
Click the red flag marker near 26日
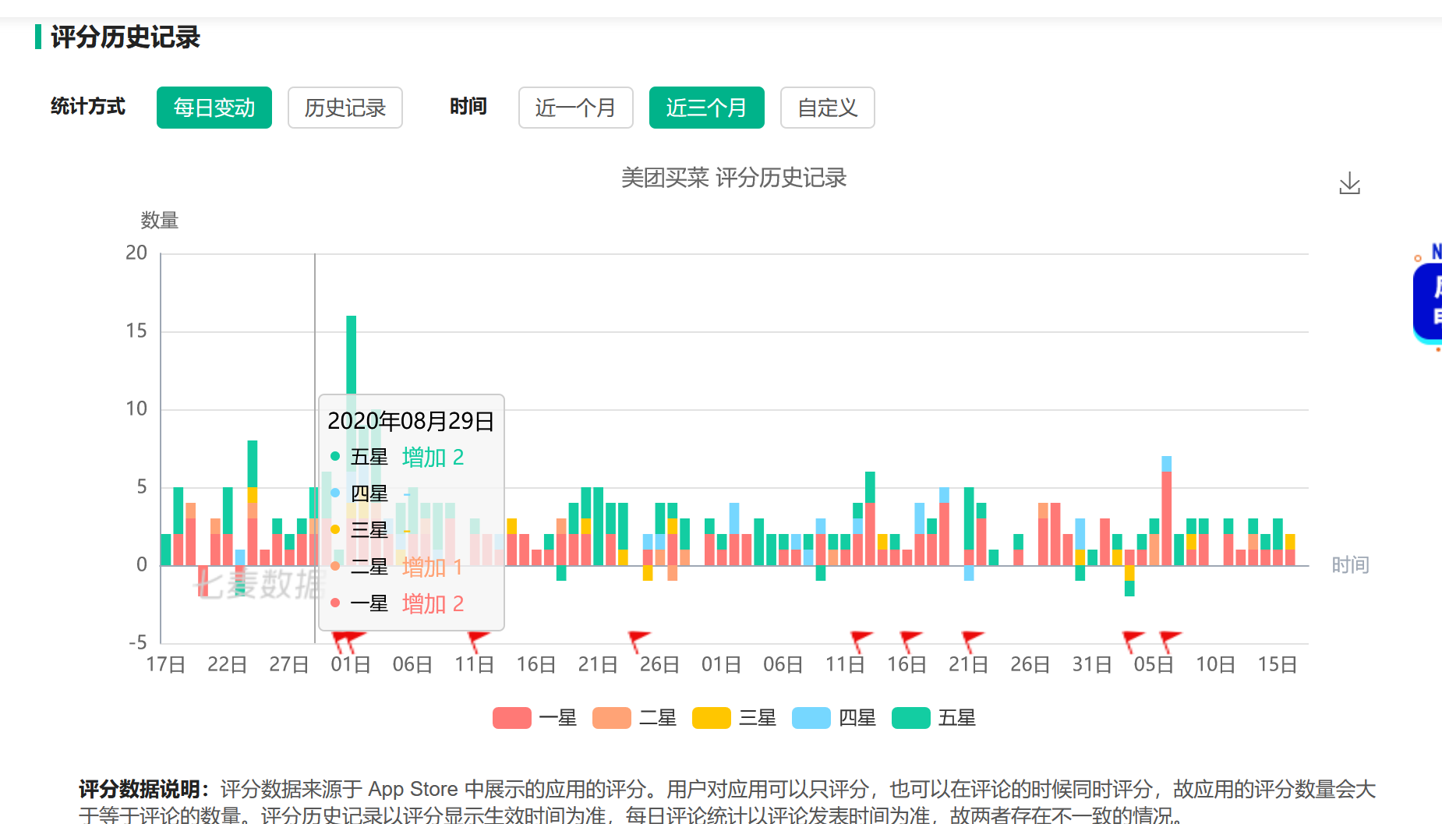(638, 640)
